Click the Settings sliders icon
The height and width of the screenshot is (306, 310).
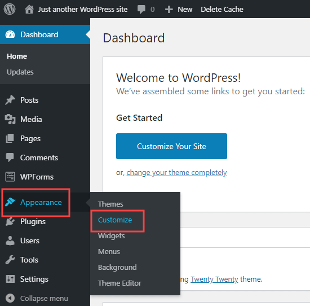(10, 279)
